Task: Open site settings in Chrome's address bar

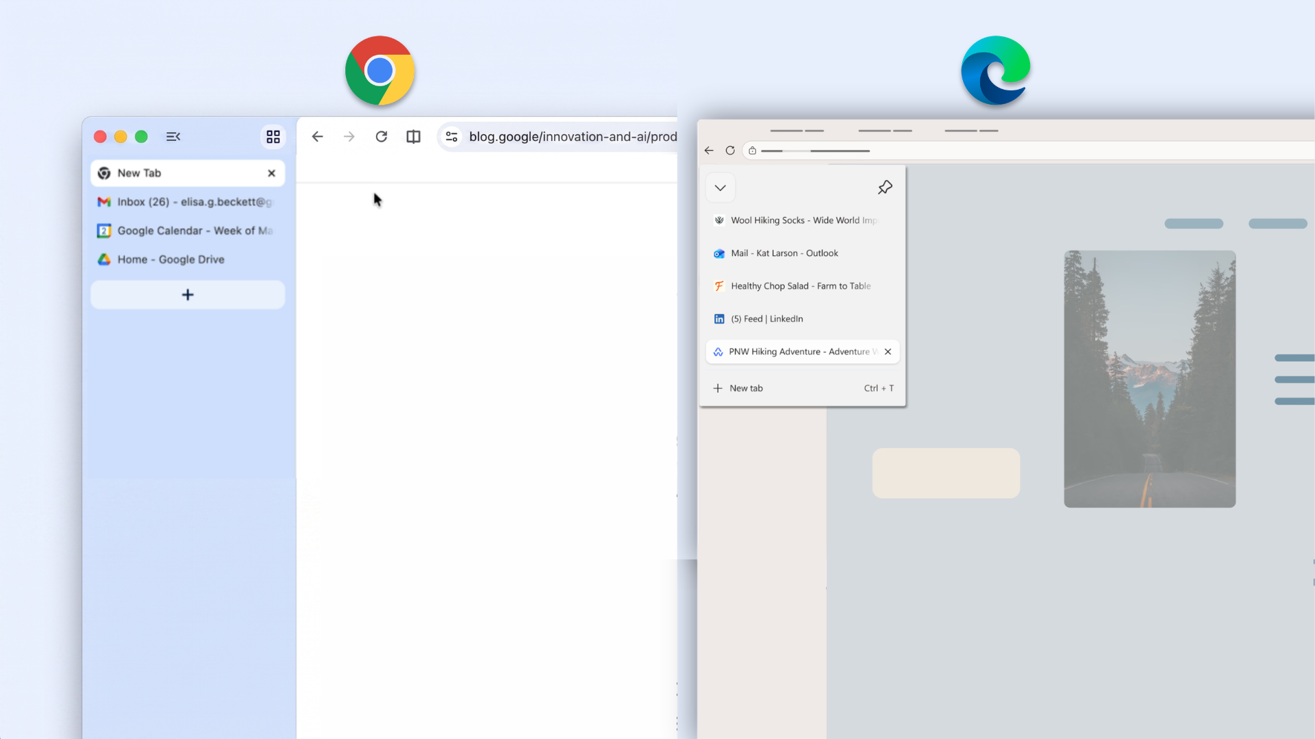Action: pos(451,136)
